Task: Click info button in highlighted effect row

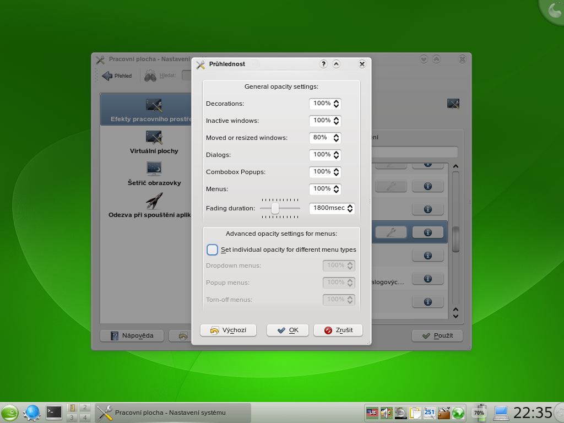Action: pyautogui.click(x=427, y=232)
